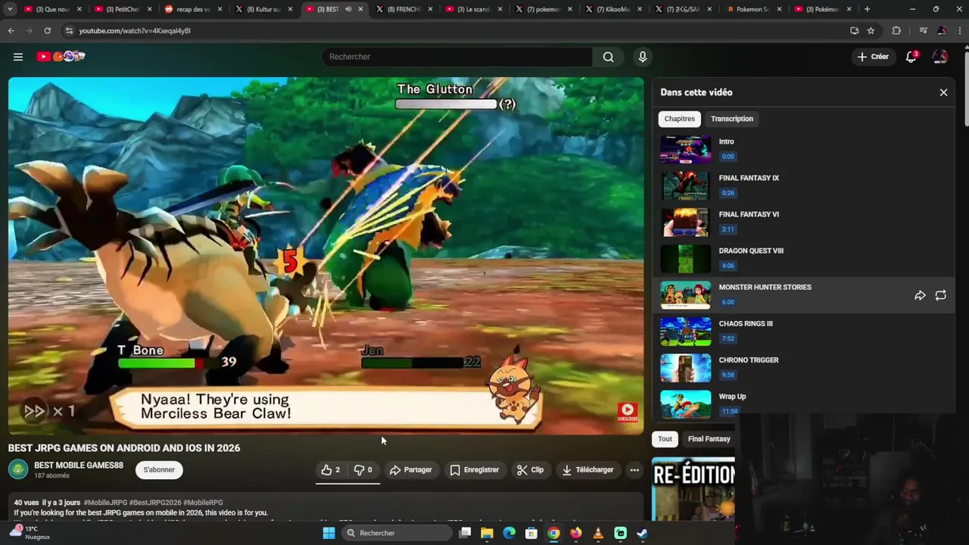The image size is (969, 545).
Task: Select the 'Tout' filter chip
Action: (x=665, y=439)
